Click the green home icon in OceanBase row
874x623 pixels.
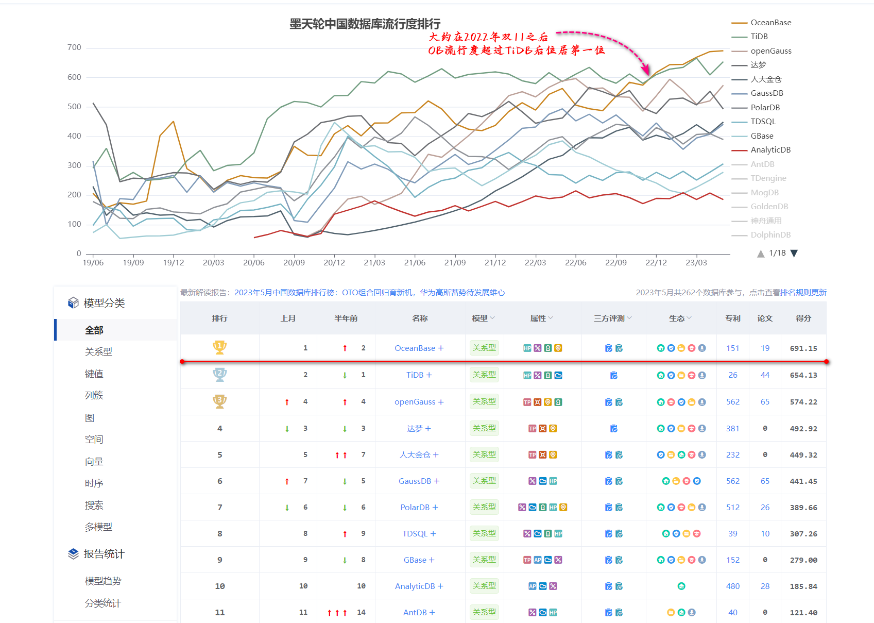(x=661, y=348)
